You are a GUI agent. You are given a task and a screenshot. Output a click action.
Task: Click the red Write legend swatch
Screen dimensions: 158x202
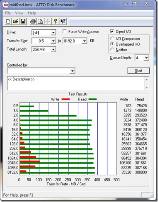coord(66,99)
